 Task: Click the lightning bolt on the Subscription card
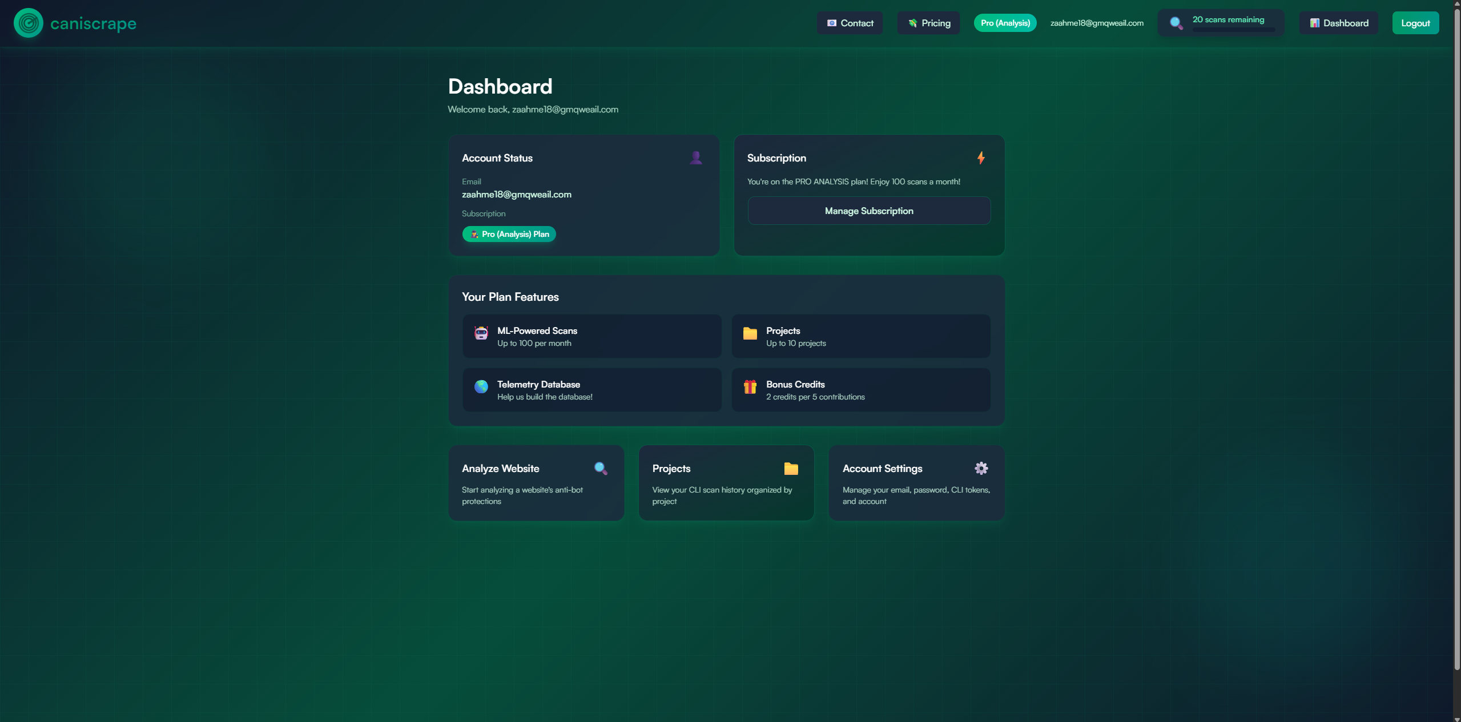980,158
